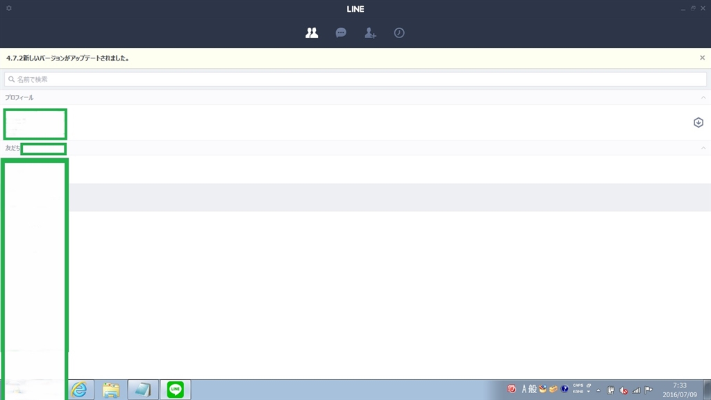This screenshot has height=400, width=711.
Task: Open the IME tools toolbox icon
Action: pyautogui.click(x=553, y=389)
